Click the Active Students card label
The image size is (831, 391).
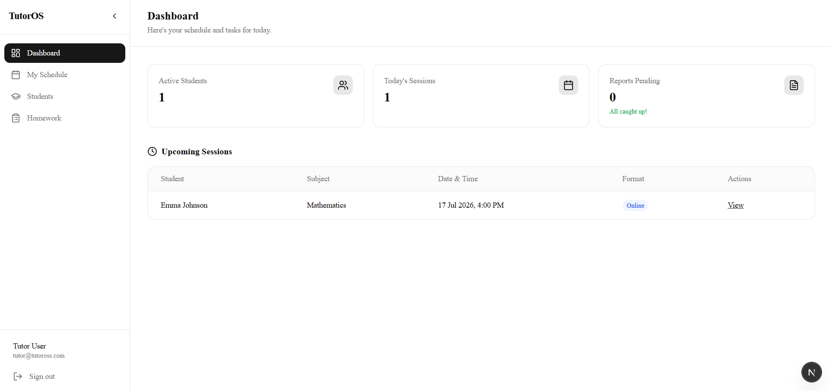182,81
